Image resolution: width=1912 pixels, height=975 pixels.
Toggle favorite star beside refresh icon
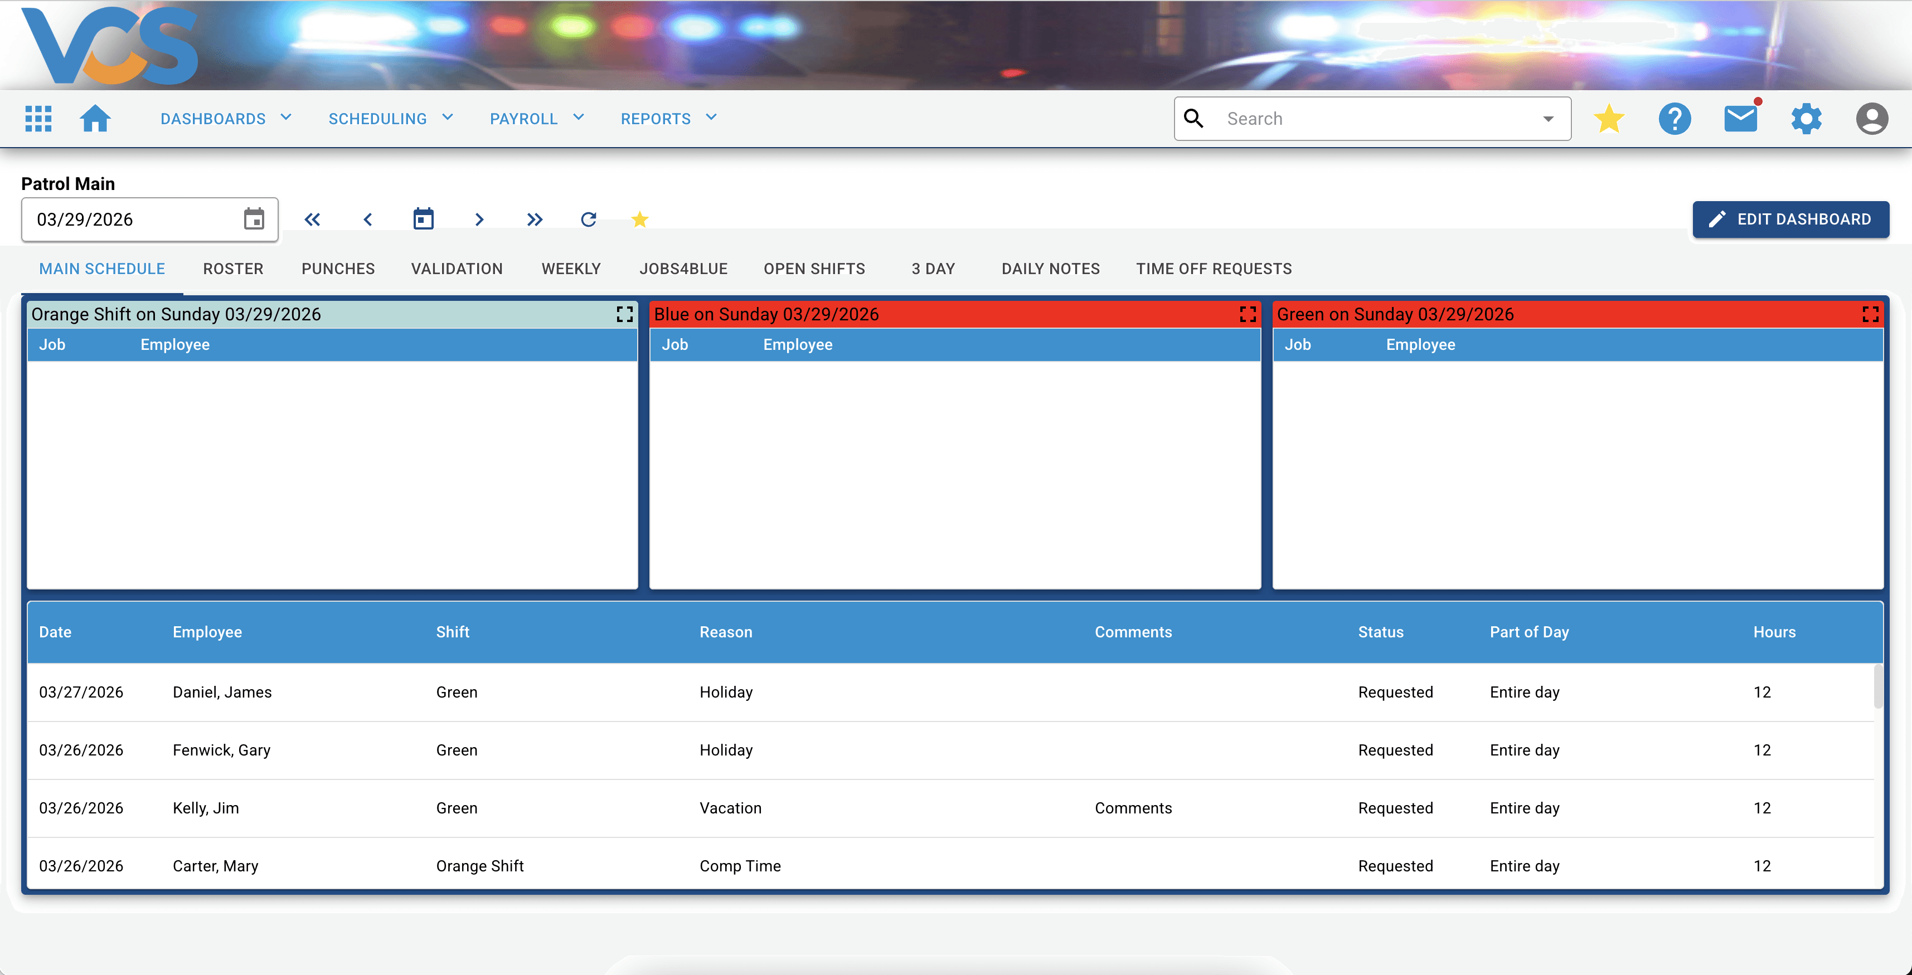click(640, 220)
